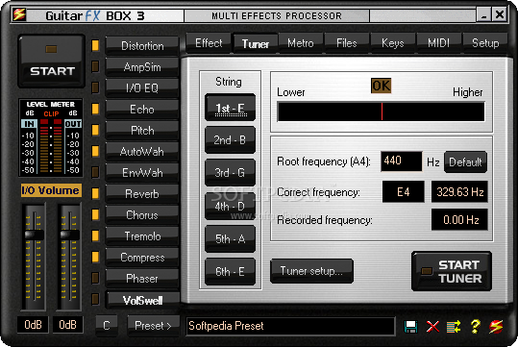This screenshot has height=347, width=518.
Task: Choose the 6th - E string
Action: pos(230,272)
